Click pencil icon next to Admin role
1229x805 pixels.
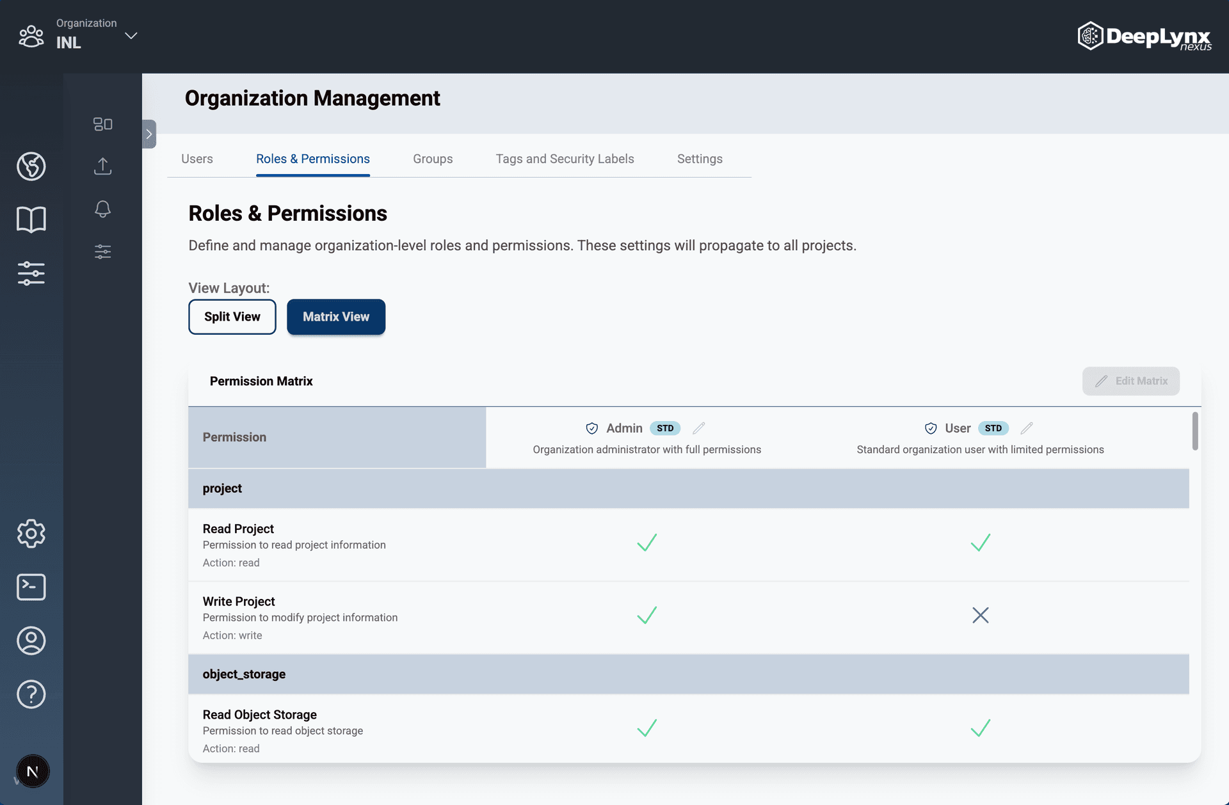click(x=699, y=428)
